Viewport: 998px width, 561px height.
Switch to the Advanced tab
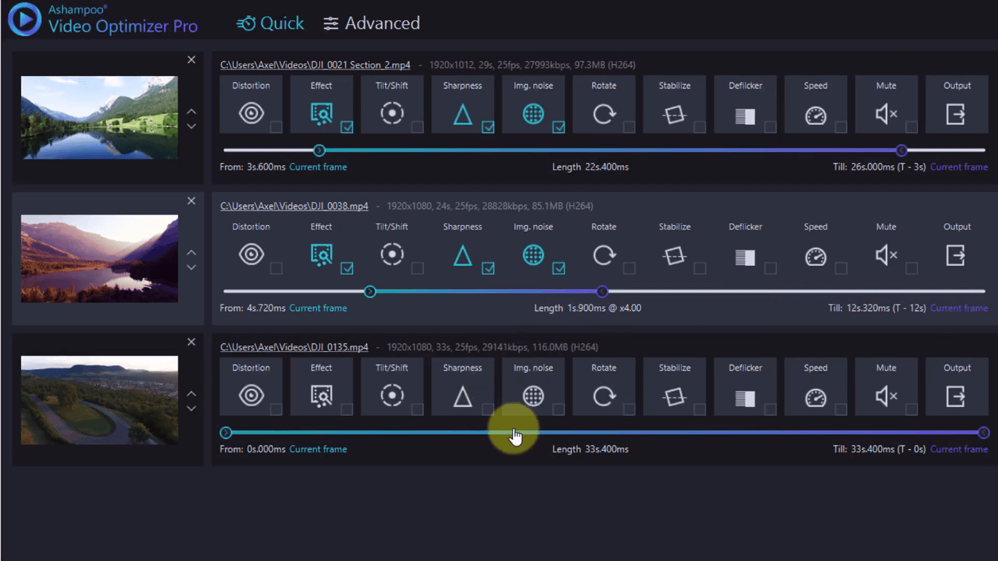click(372, 23)
